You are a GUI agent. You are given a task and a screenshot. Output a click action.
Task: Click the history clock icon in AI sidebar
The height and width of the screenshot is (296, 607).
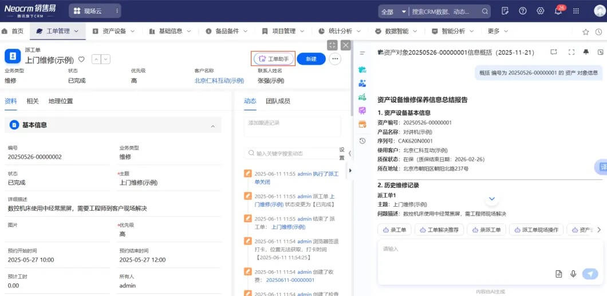[x=362, y=141]
